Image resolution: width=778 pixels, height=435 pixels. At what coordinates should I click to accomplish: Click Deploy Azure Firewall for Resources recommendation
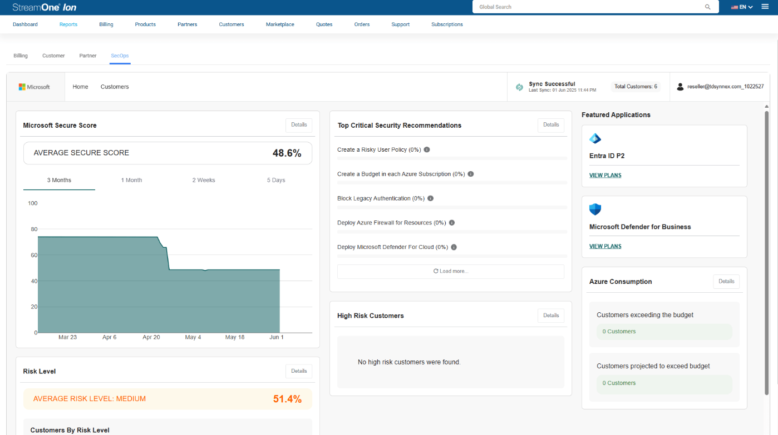[x=392, y=223]
